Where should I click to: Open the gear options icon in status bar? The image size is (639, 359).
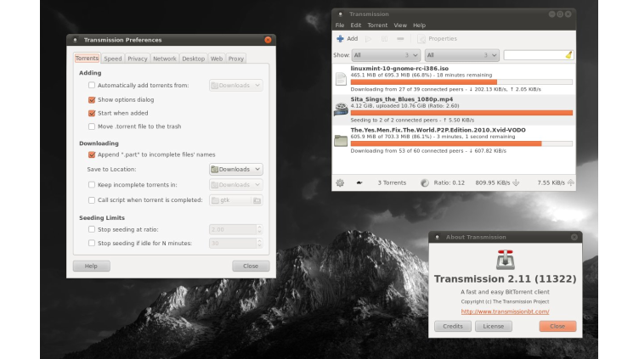click(340, 182)
